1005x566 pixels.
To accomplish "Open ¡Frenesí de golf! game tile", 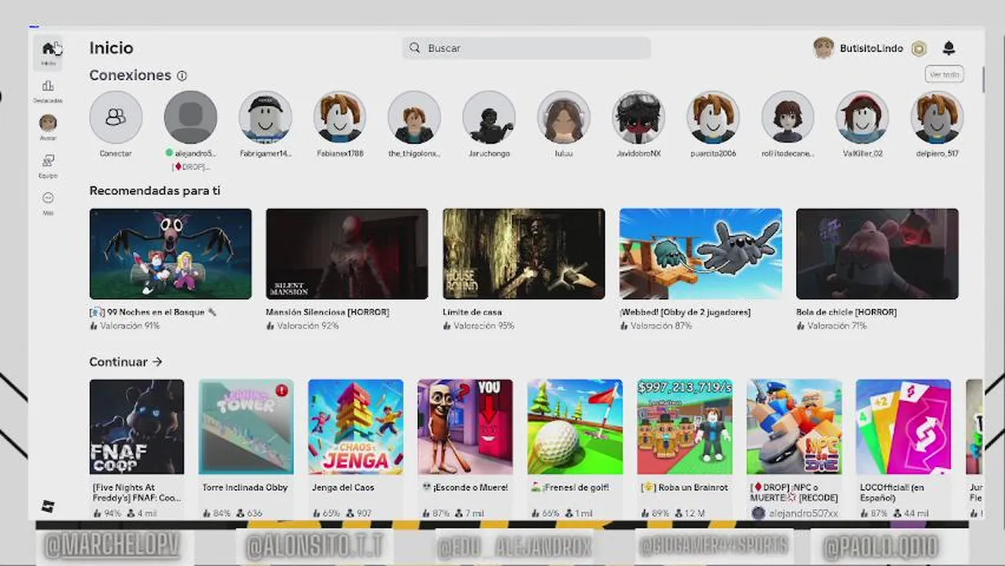I will click(575, 427).
